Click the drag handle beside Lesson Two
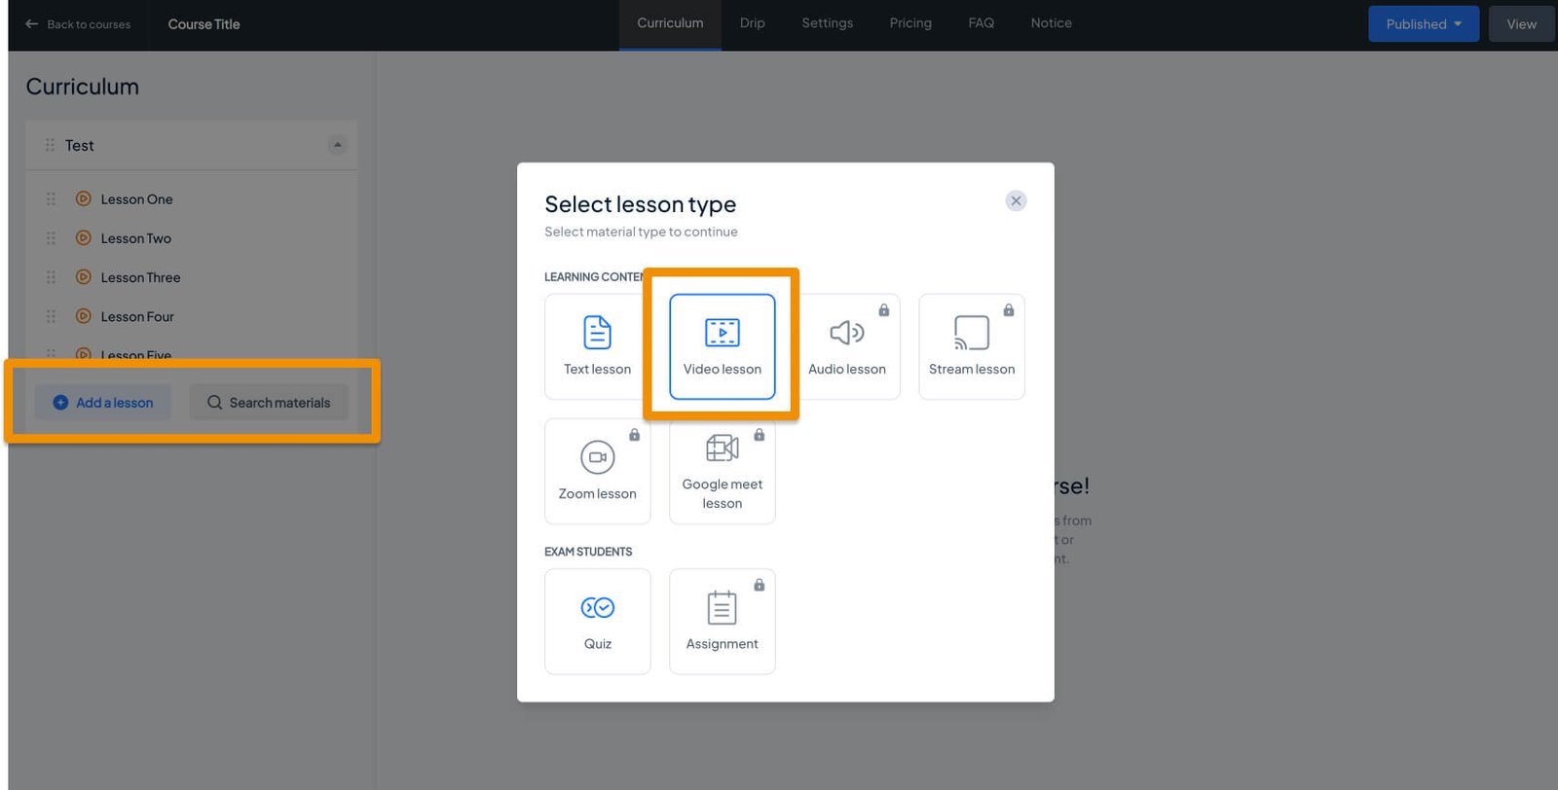 pos(52,237)
